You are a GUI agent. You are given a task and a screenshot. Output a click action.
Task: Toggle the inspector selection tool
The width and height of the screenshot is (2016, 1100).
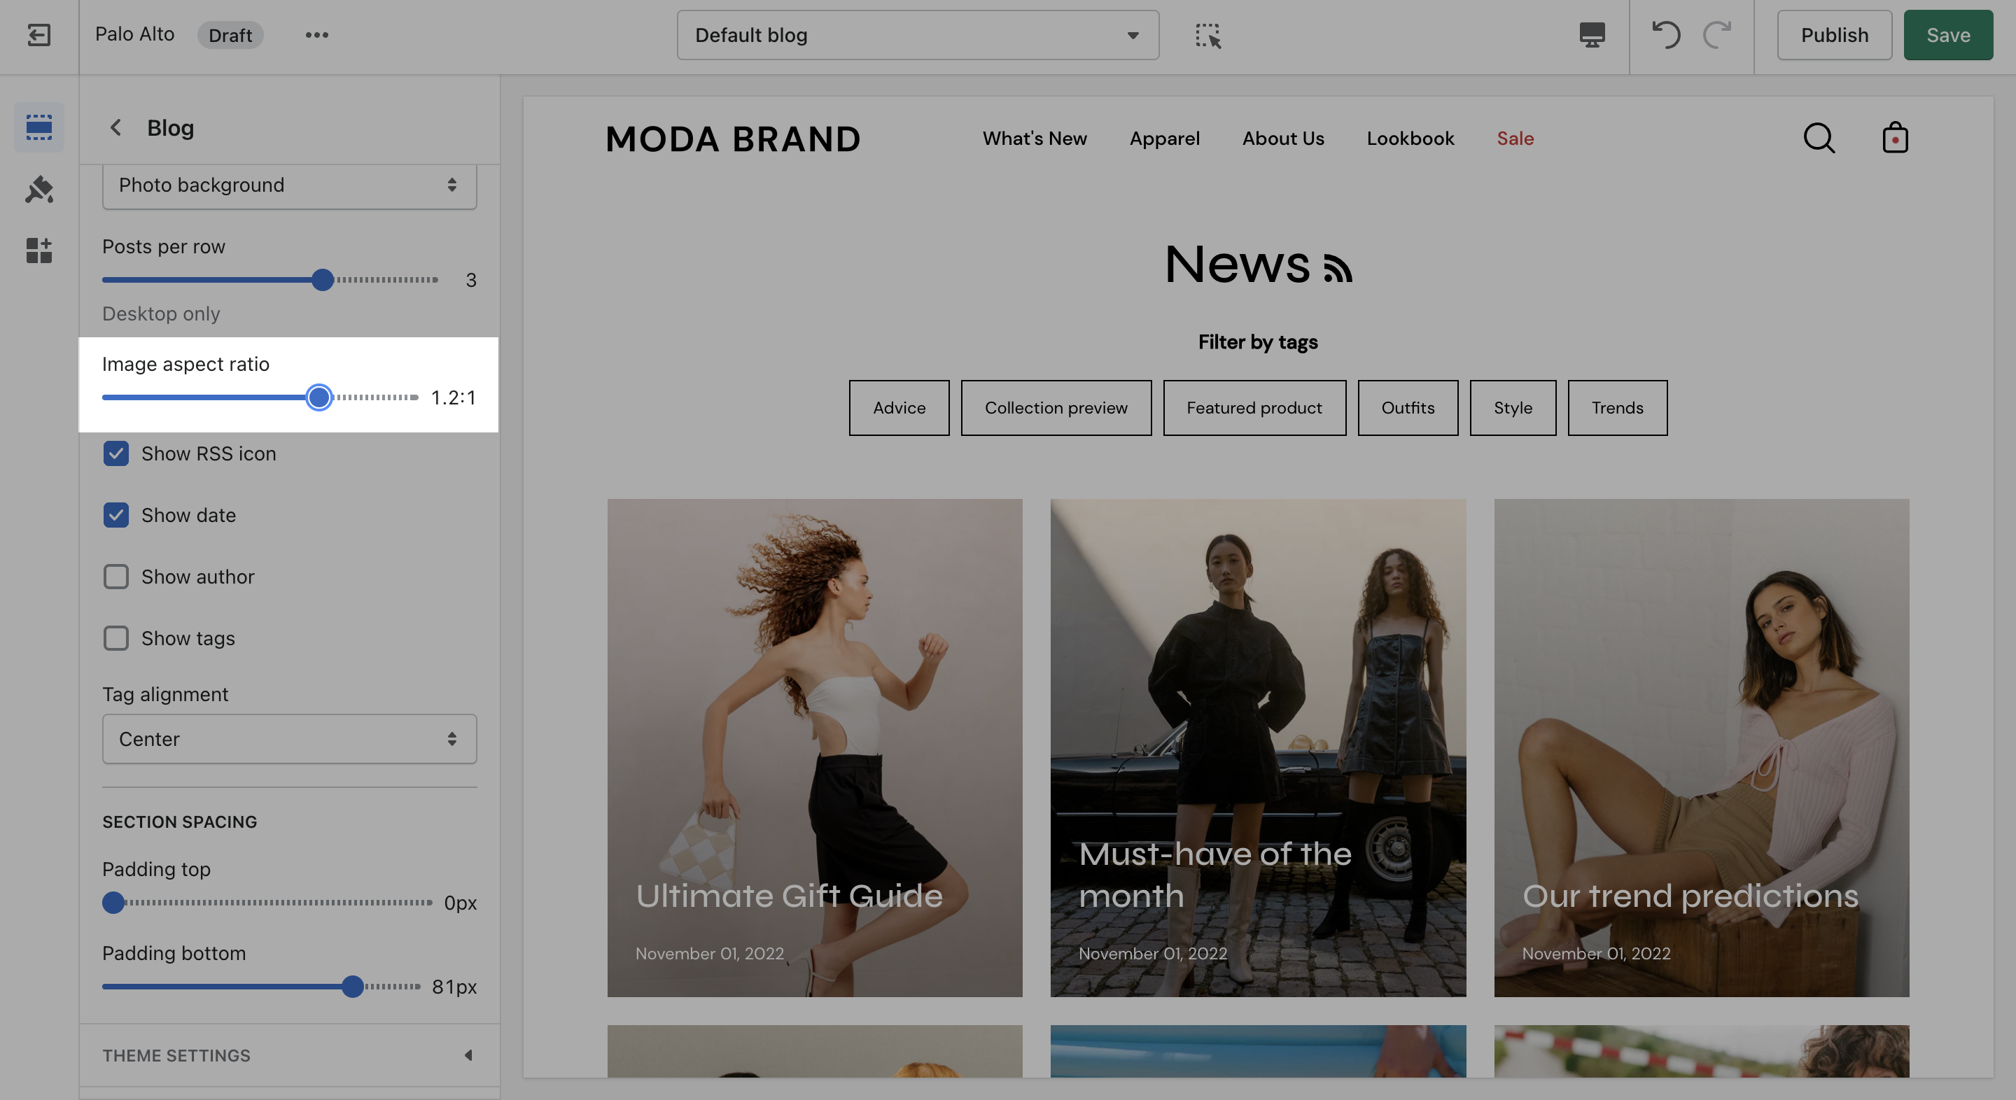pyautogui.click(x=1207, y=35)
